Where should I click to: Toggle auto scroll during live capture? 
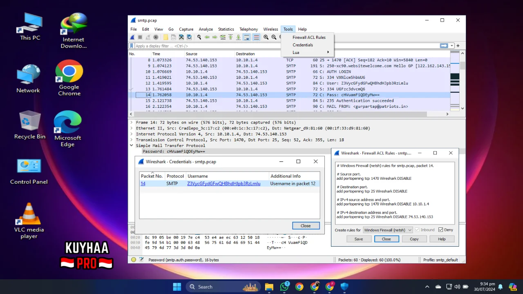tap(246, 37)
